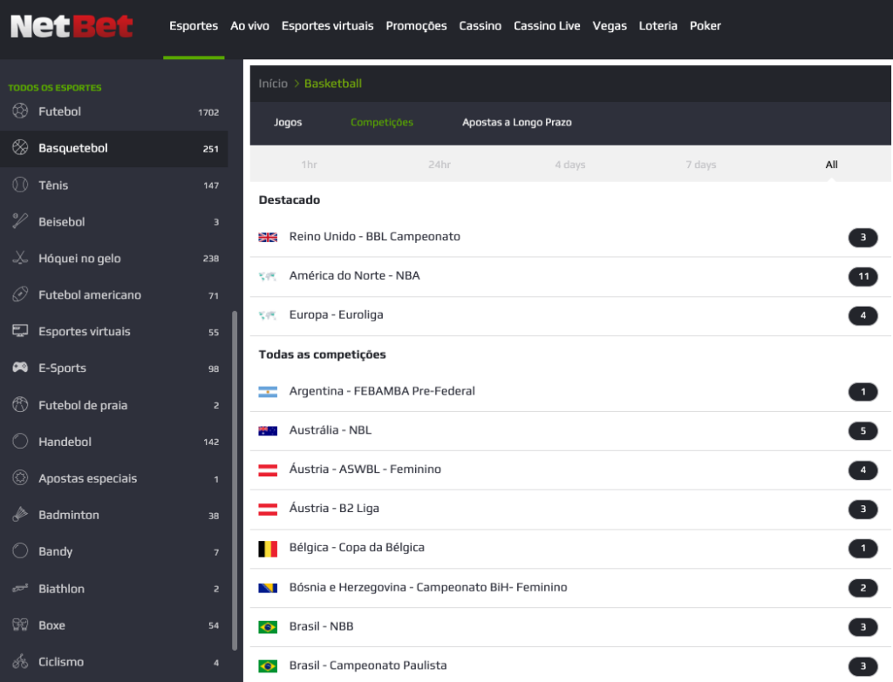
Task: Click the Bandy icon
Action: pyautogui.click(x=20, y=550)
